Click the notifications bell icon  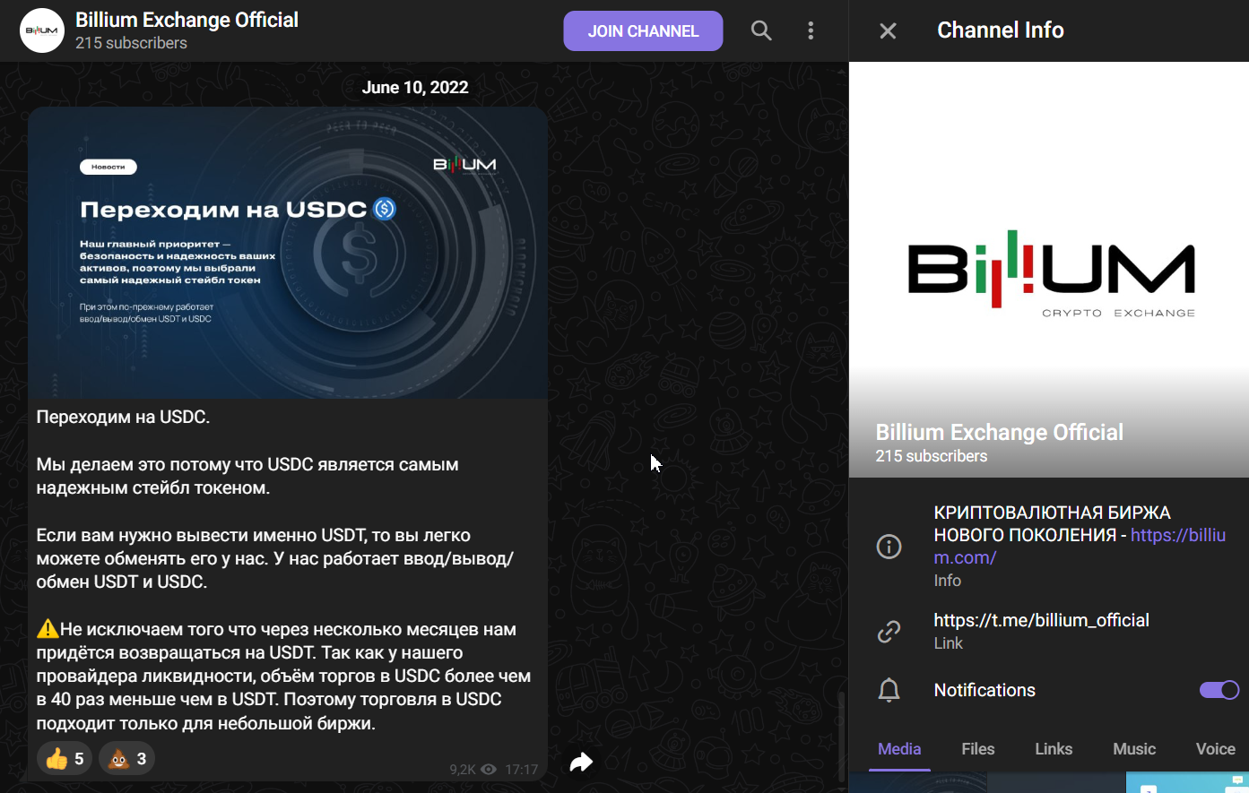[889, 690]
